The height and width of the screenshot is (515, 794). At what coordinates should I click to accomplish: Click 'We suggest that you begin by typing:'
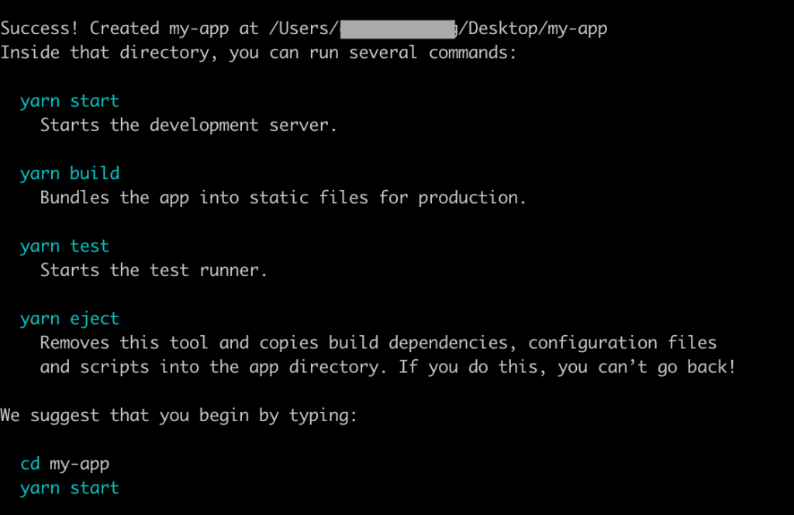coord(179,415)
